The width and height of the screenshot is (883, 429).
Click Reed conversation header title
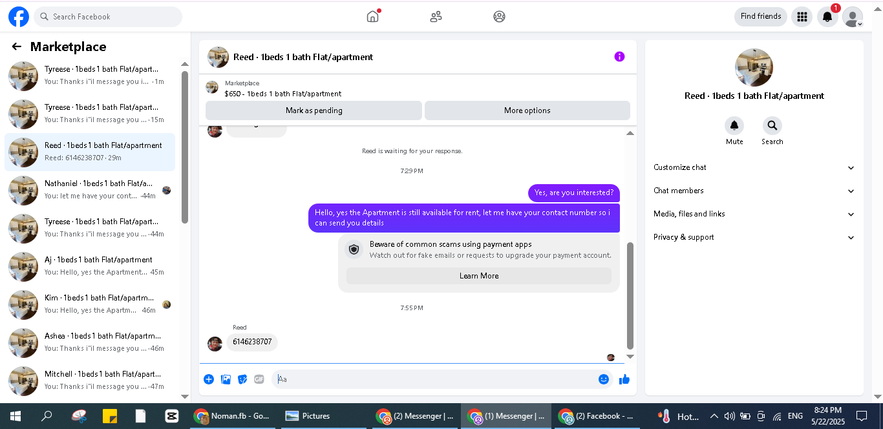pos(303,57)
